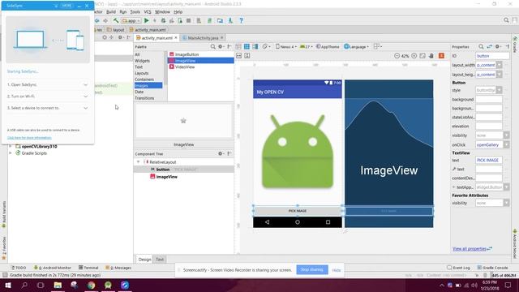
Task: Open the Event Log panel
Action: [458, 268]
